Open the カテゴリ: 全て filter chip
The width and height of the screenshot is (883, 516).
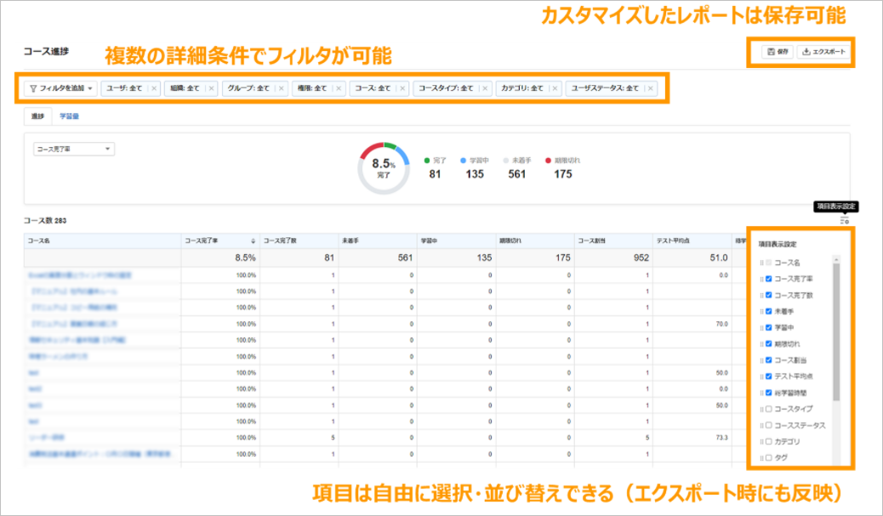tap(522, 88)
